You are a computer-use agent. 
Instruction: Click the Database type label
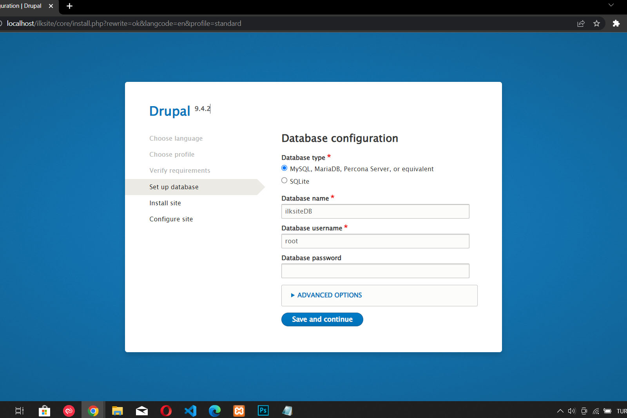coord(303,157)
